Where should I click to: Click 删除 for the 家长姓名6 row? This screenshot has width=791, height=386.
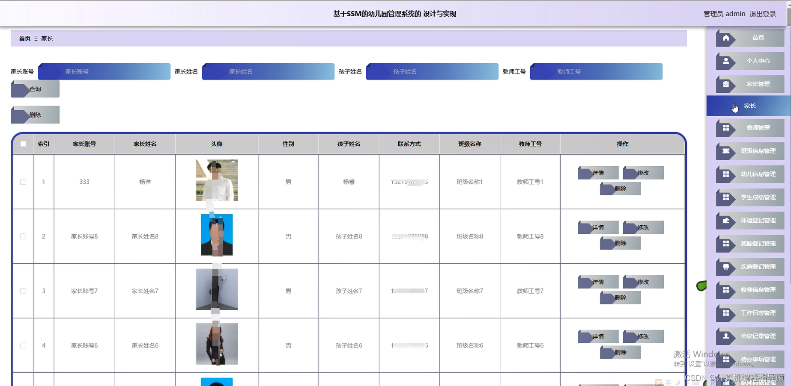(621, 352)
